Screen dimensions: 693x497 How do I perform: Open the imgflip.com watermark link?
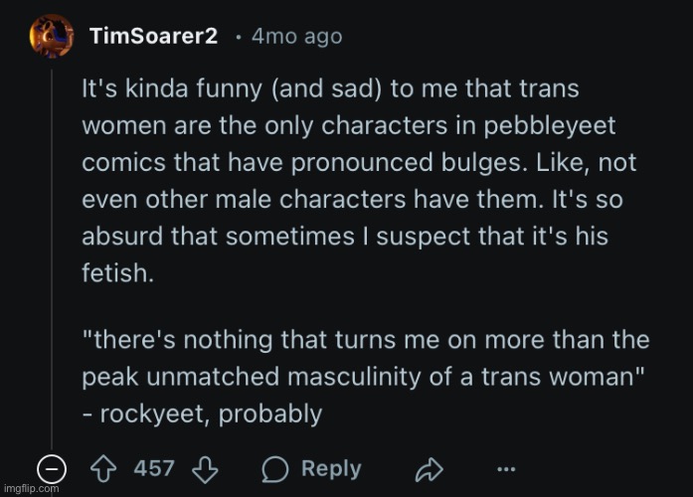pyautogui.click(x=31, y=489)
